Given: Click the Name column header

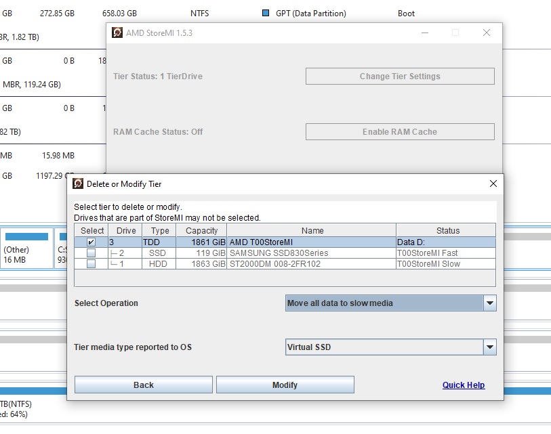Looking at the screenshot, I should [x=312, y=230].
